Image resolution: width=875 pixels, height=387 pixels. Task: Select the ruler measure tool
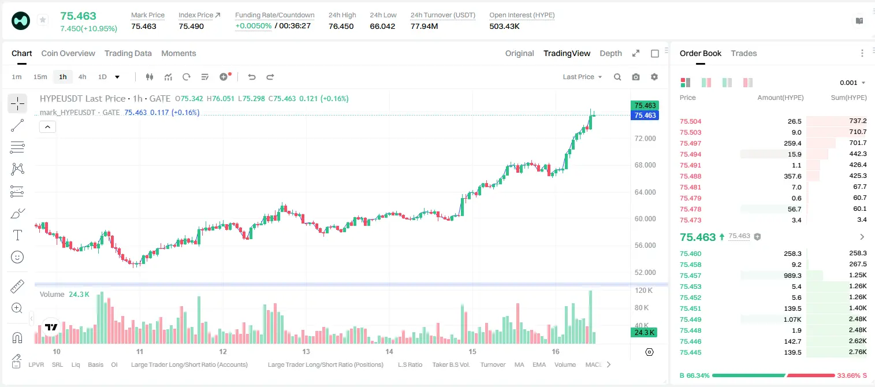point(17,286)
